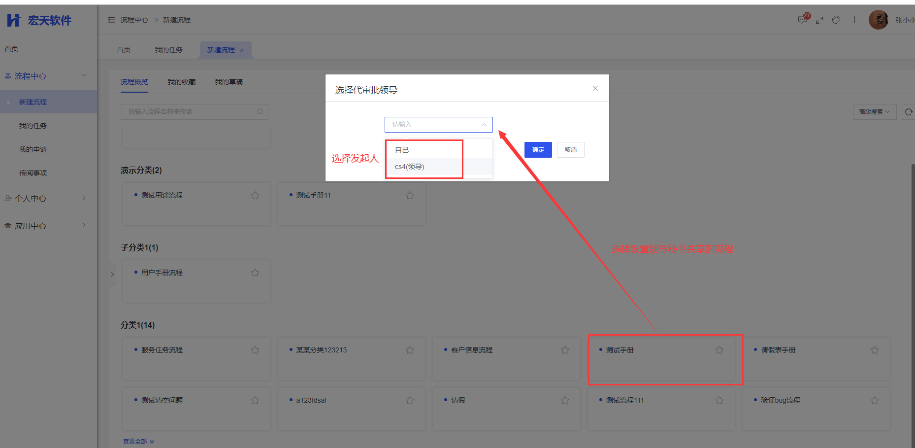Click the 确定 button
Image resolution: width=915 pixels, height=448 pixels.
[538, 150]
